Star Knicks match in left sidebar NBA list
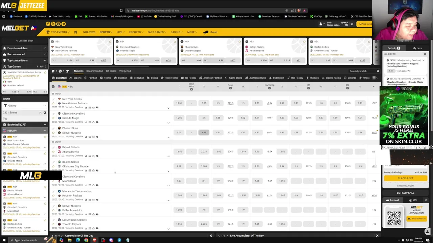 pos(45,137)
